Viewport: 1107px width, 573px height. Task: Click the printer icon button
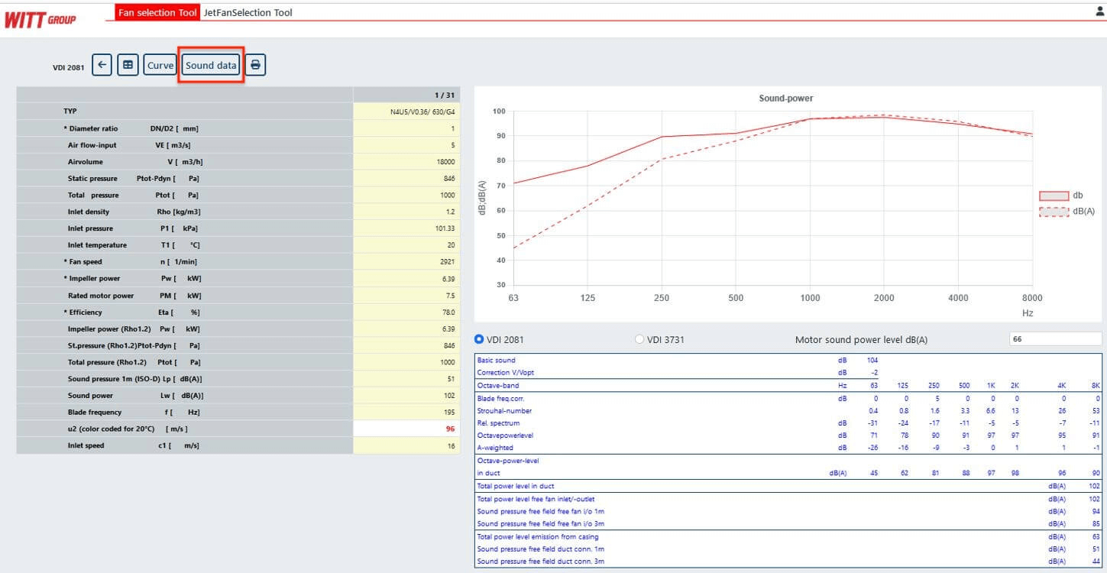pyautogui.click(x=256, y=65)
